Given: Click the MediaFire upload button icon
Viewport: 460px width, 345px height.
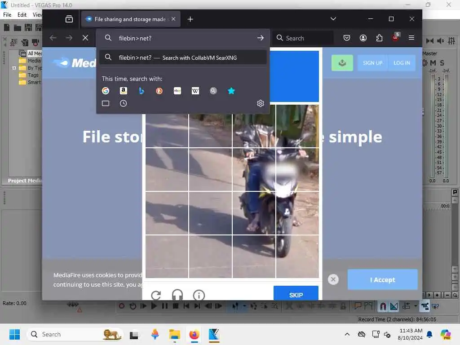Looking at the screenshot, I should (x=342, y=63).
